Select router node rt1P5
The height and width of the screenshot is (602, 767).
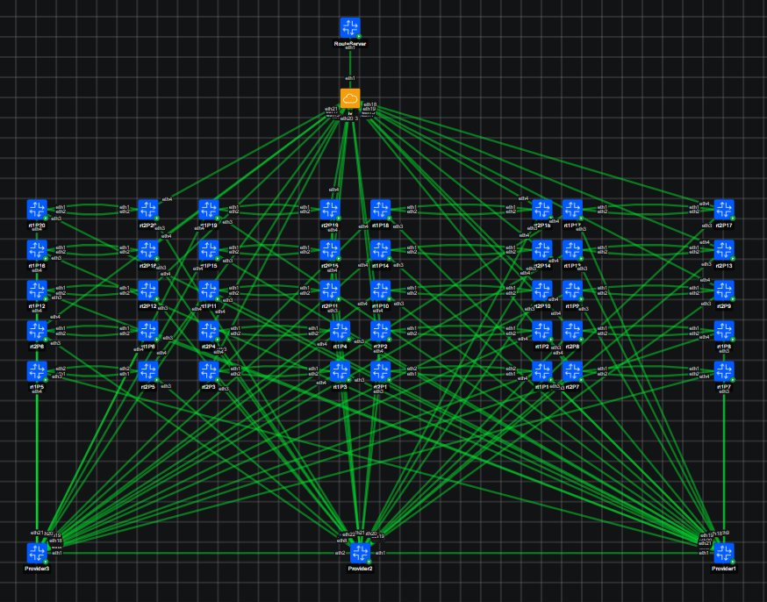37,372
